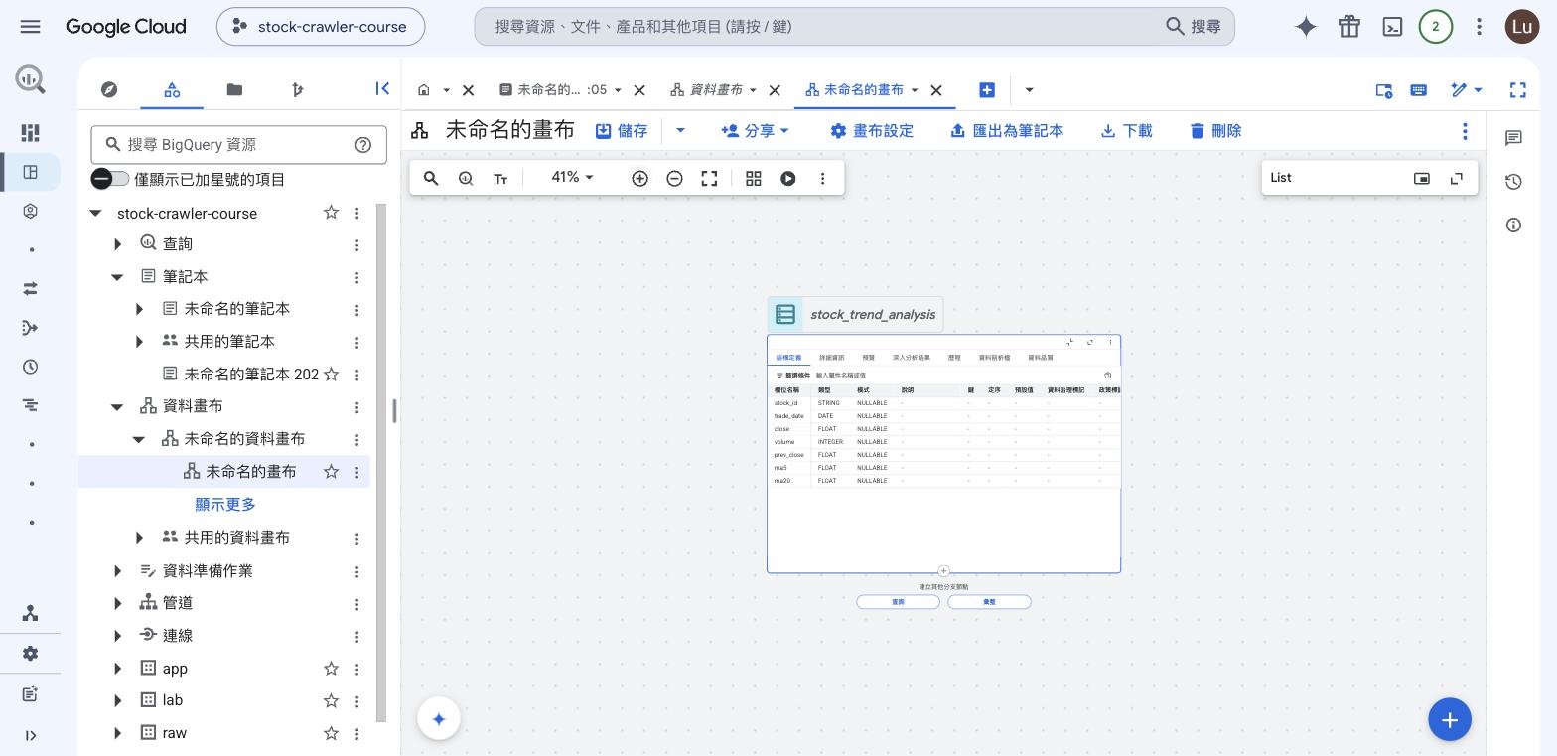
Task: Collapse the 筆記本 tree node
Action: pos(118,277)
